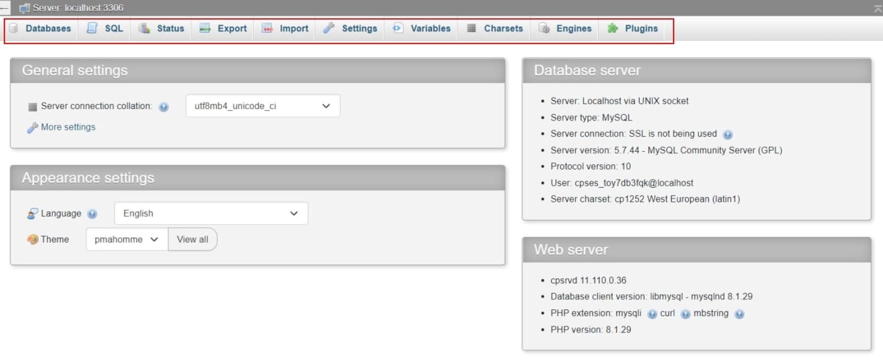The height and width of the screenshot is (361, 883).
Task: Click the Settings wrench icon in tab bar
Action: (329, 28)
